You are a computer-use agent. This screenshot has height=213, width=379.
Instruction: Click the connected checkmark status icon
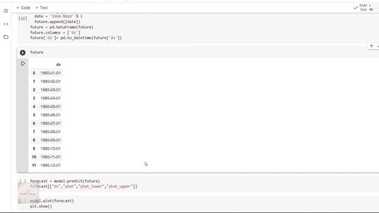click(x=355, y=8)
